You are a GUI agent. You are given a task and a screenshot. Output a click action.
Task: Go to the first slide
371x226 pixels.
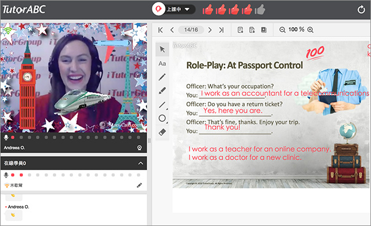(161, 30)
